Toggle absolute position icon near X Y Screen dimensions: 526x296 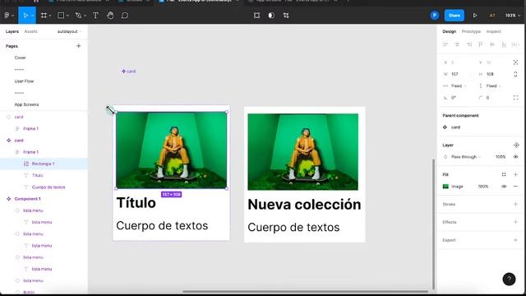[x=515, y=62]
